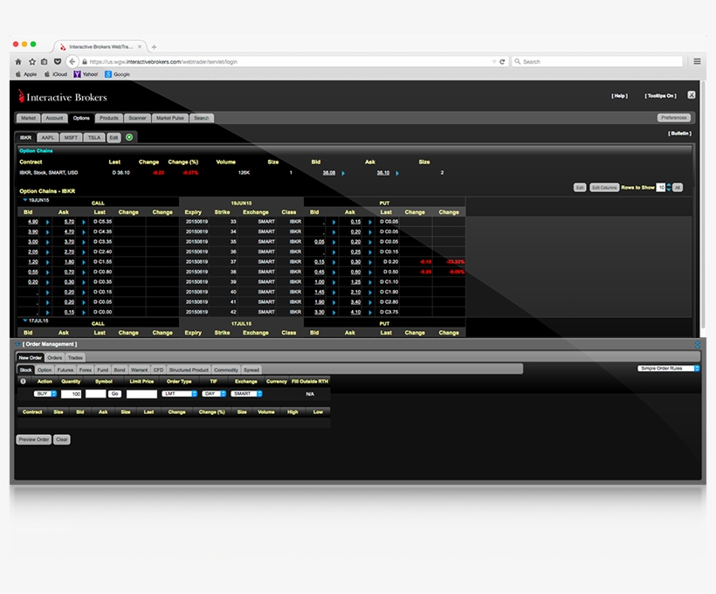Image resolution: width=716 pixels, height=594 pixels.
Task: Close the WebTrader panel with X icon
Action: (692, 95)
